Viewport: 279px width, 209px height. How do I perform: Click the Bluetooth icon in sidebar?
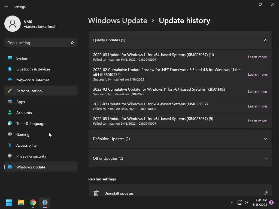point(10,69)
